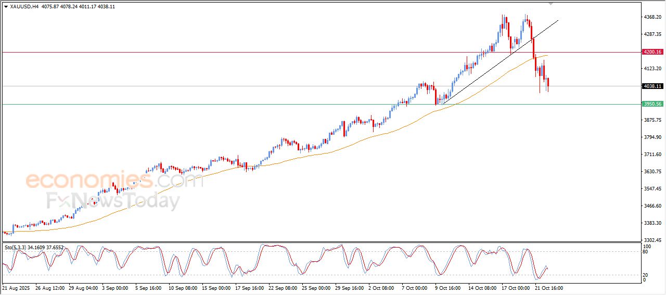666x295 pixels.
Task: Click the economies.com watermark
Action: tap(114, 181)
